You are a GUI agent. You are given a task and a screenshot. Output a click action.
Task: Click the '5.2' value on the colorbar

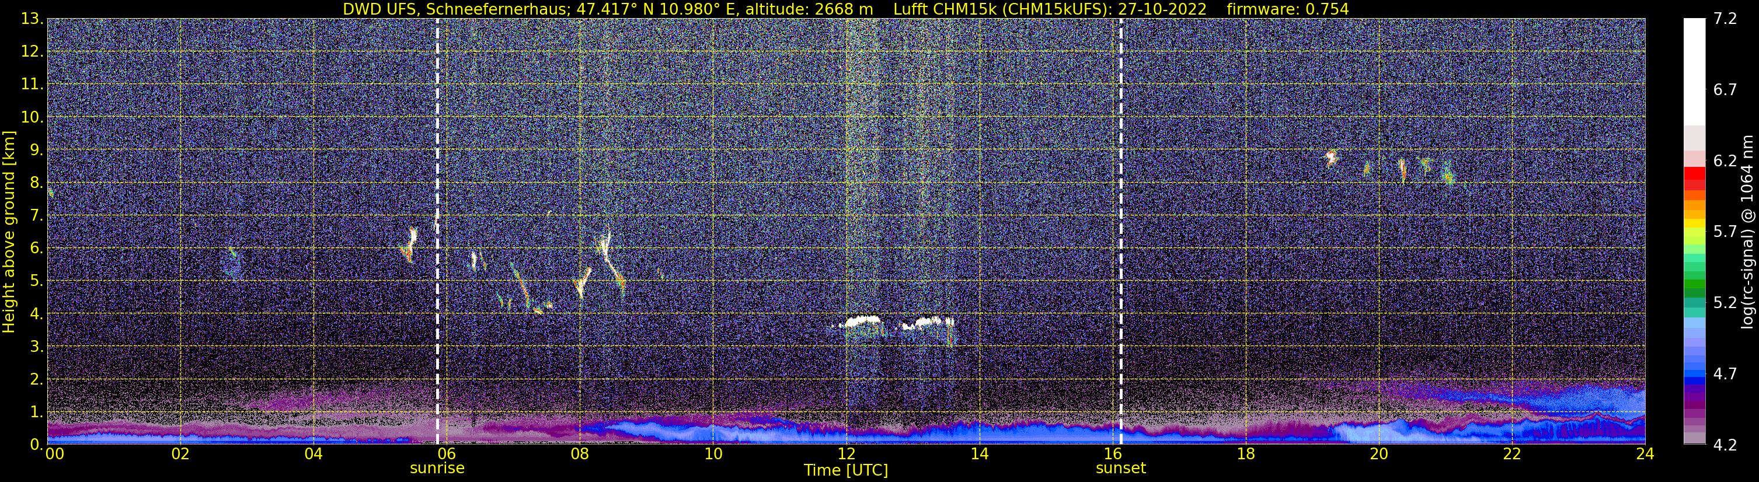[x=1725, y=302]
